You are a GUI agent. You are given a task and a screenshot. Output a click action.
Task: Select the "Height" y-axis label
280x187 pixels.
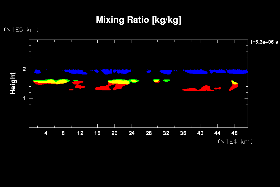click(x=13, y=83)
